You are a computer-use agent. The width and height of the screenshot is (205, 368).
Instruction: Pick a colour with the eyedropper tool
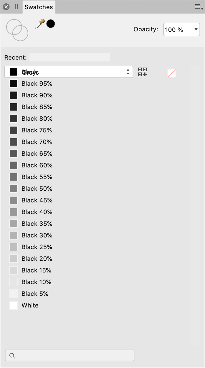(x=40, y=24)
